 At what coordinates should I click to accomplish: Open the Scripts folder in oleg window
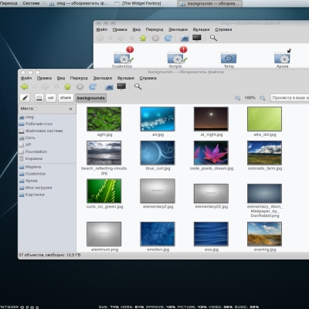[x=176, y=58]
